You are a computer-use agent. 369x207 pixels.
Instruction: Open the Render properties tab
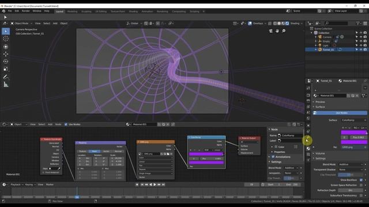click(x=308, y=95)
